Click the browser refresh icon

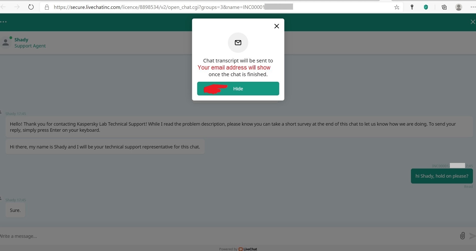[x=31, y=7]
